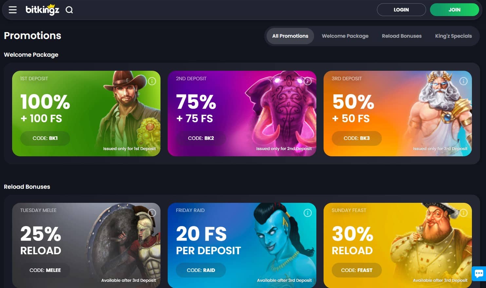Select the All Promotions tab
Viewport: 486px width, 288px height.
tap(290, 36)
